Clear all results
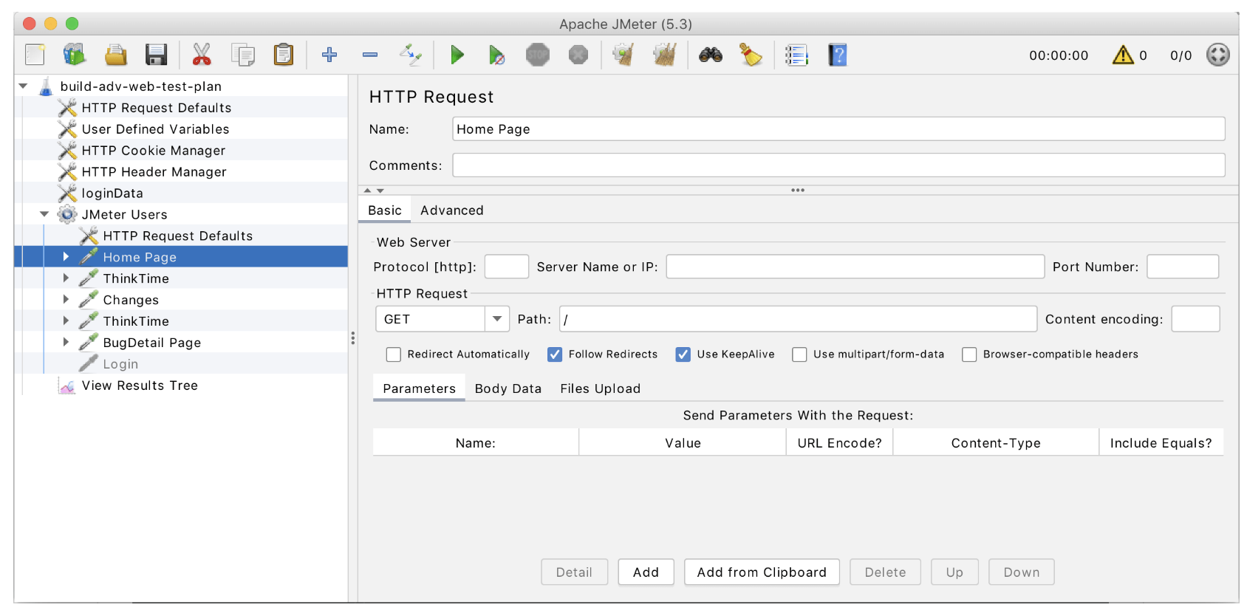Image resolution: width=1247 pixels, height=610 pixels. (x=665, y=55)
